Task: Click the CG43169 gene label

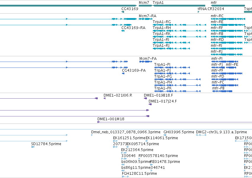Action: tap(130, 9)
